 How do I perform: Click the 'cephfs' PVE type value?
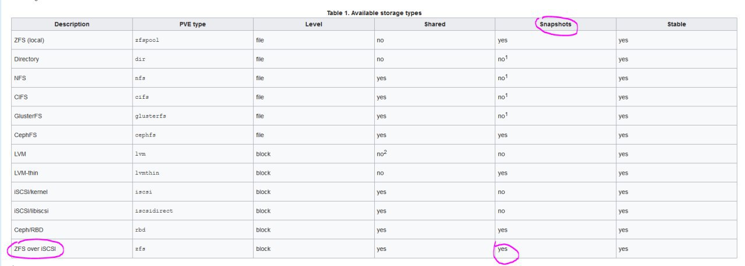coord(145,135)
